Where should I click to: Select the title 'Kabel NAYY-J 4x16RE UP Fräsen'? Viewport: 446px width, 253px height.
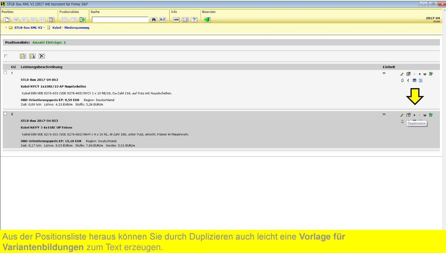coord(46,127)
